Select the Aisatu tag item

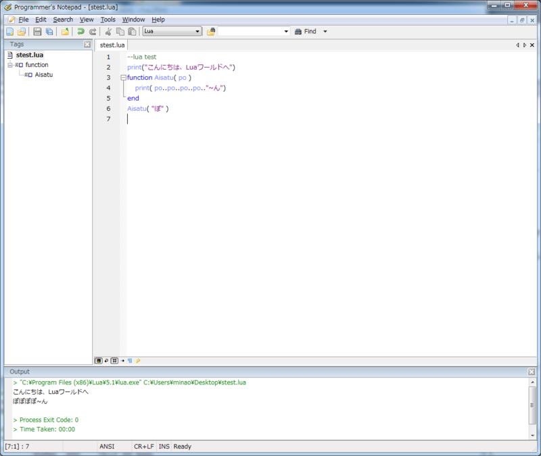(44, 75)
